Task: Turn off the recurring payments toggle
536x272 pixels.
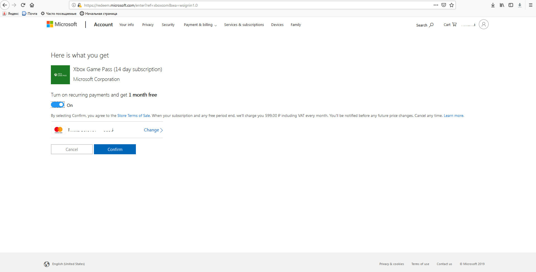Action: pos(58,105)
